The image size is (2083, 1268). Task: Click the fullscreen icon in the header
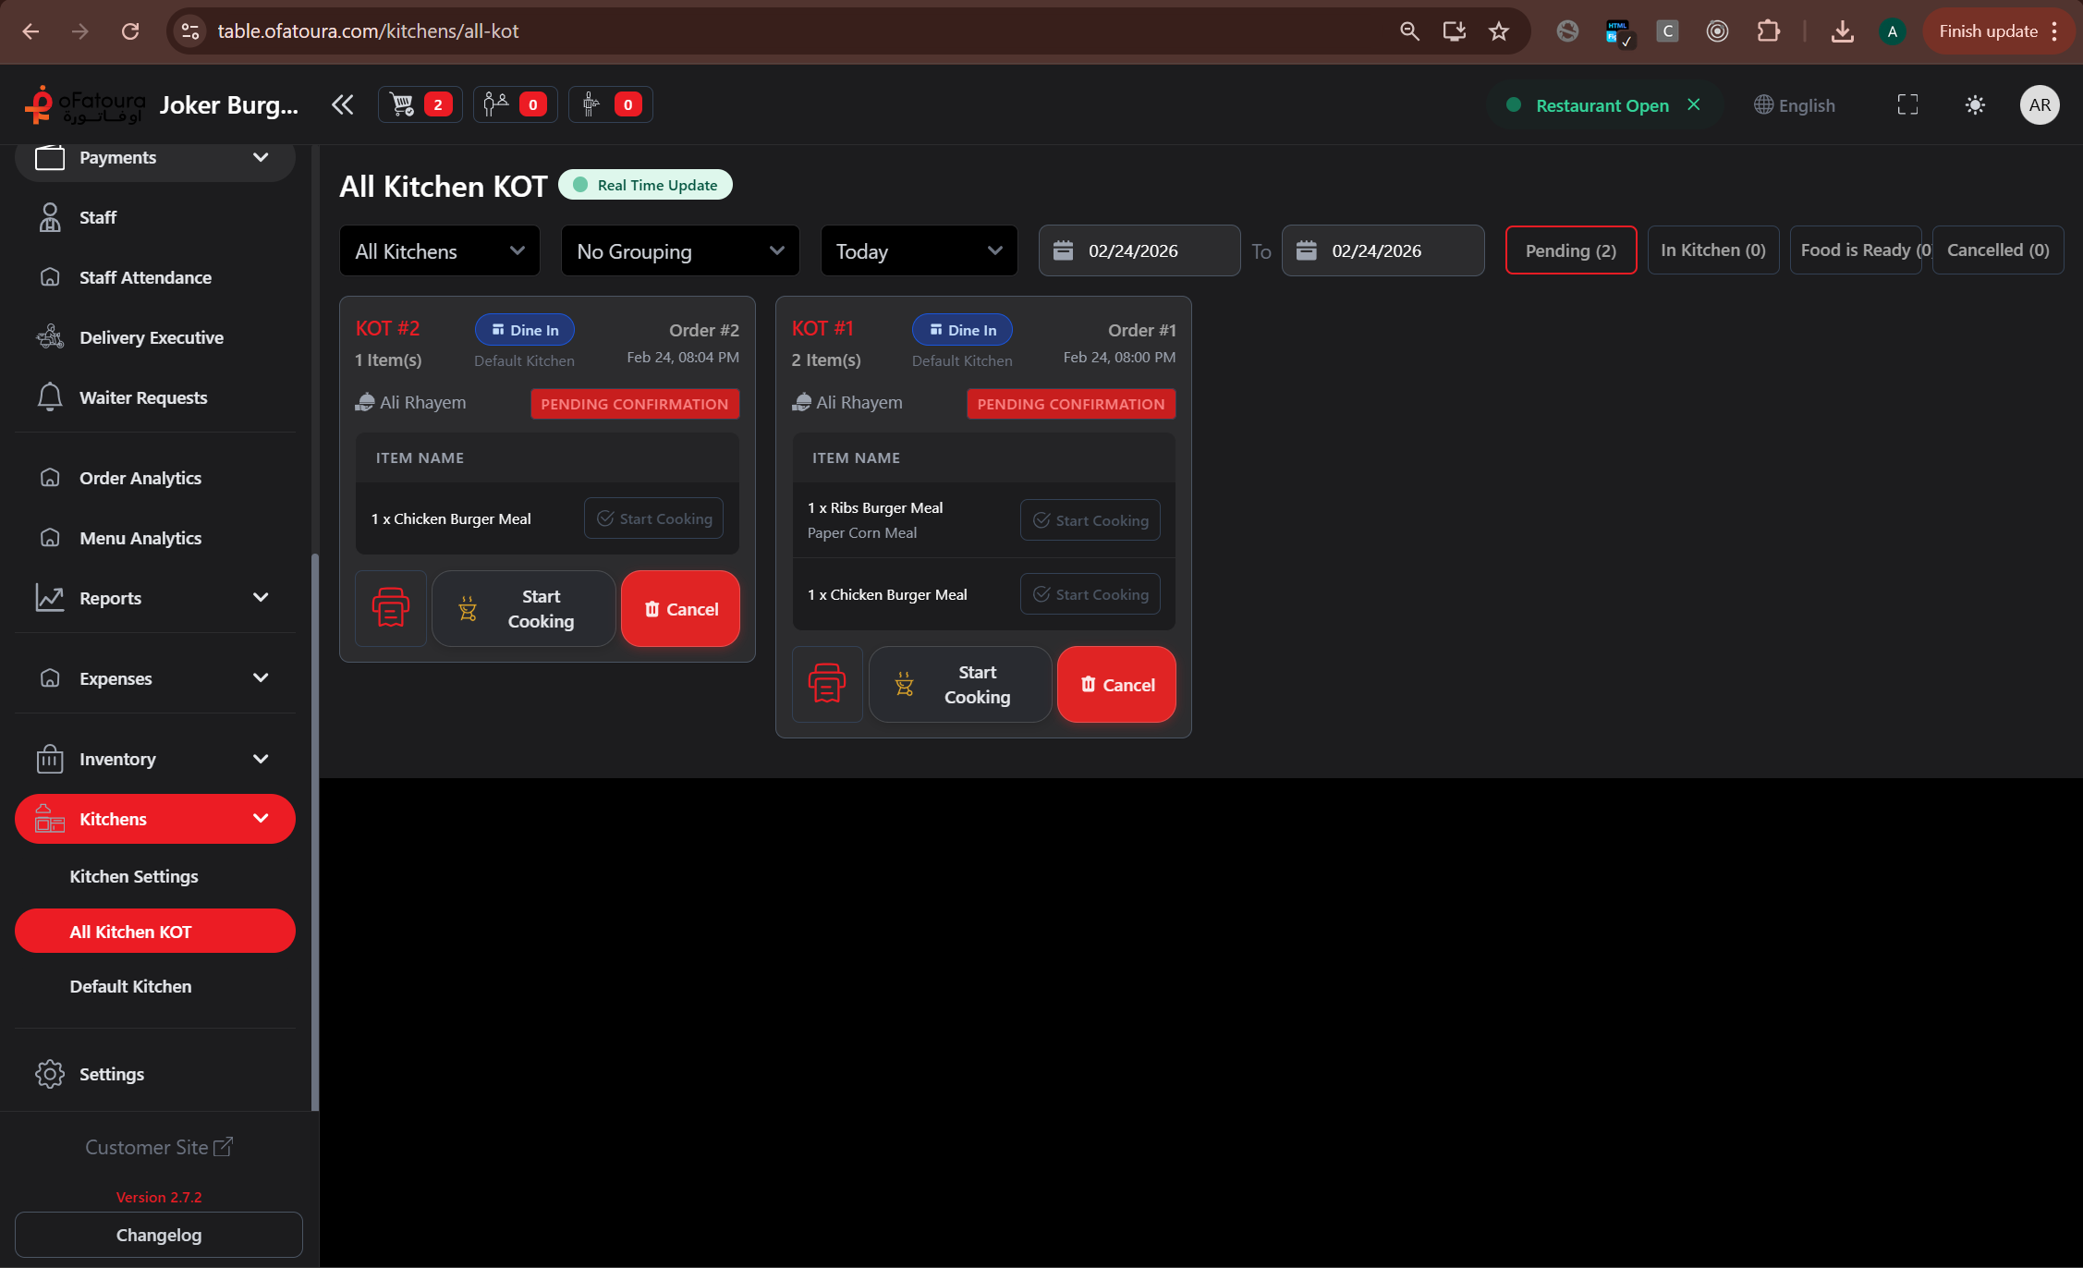pyautogui.click(x=1906, y=104)
